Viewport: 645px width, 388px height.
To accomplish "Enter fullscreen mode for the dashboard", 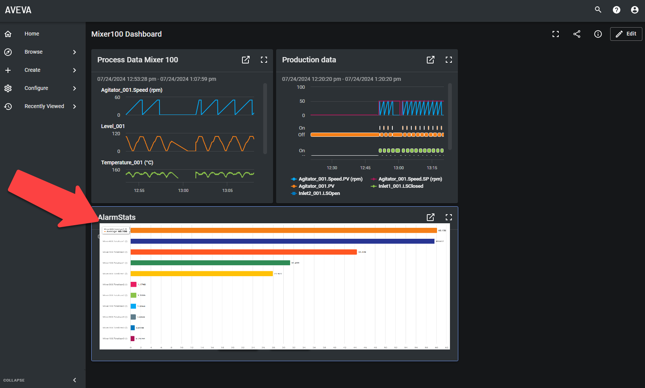I will click(556, 34).
